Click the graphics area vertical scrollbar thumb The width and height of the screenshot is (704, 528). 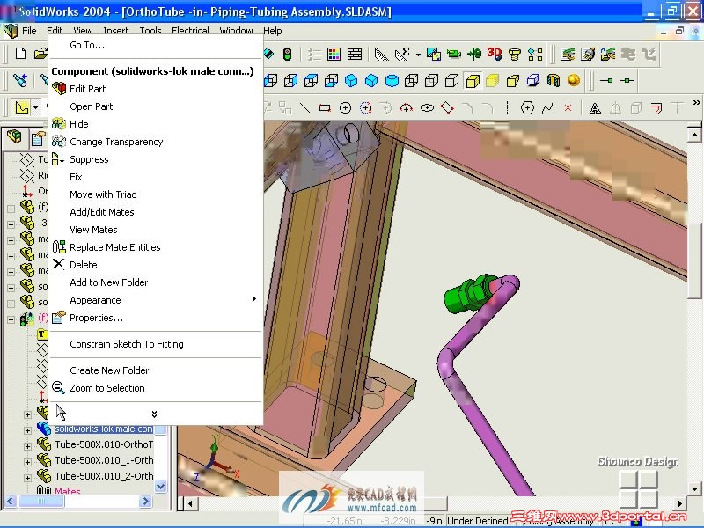694,260
